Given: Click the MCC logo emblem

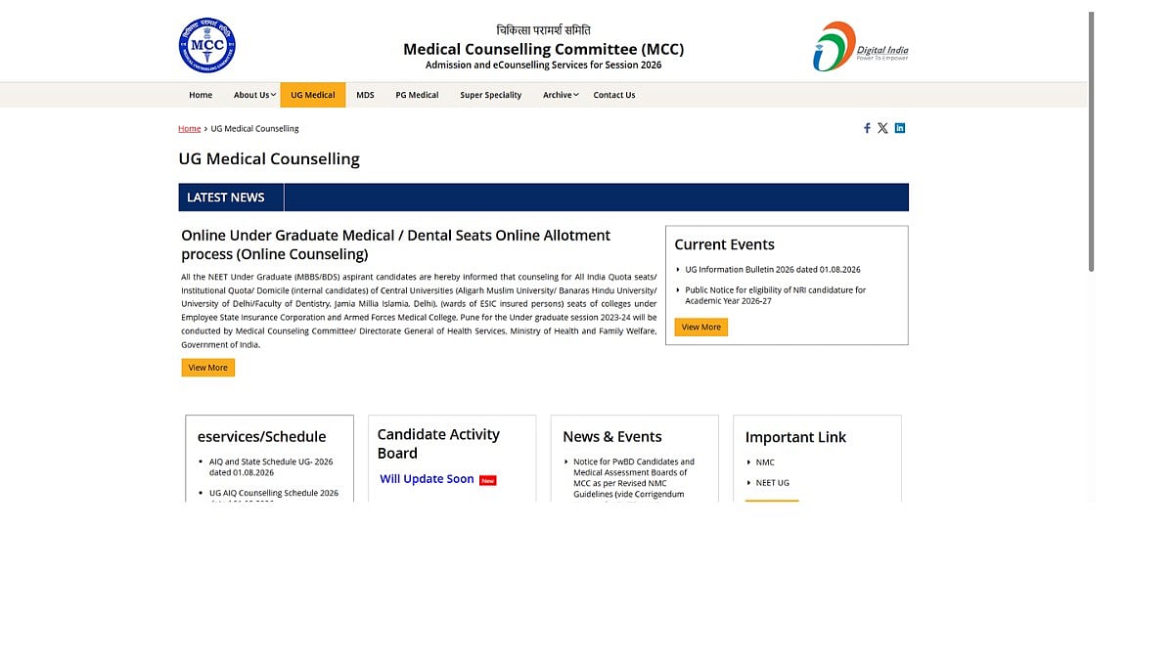Looking at the screenshot, I should coord(206,45).
